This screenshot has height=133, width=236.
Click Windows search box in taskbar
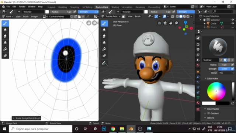(x=41, y=129)
